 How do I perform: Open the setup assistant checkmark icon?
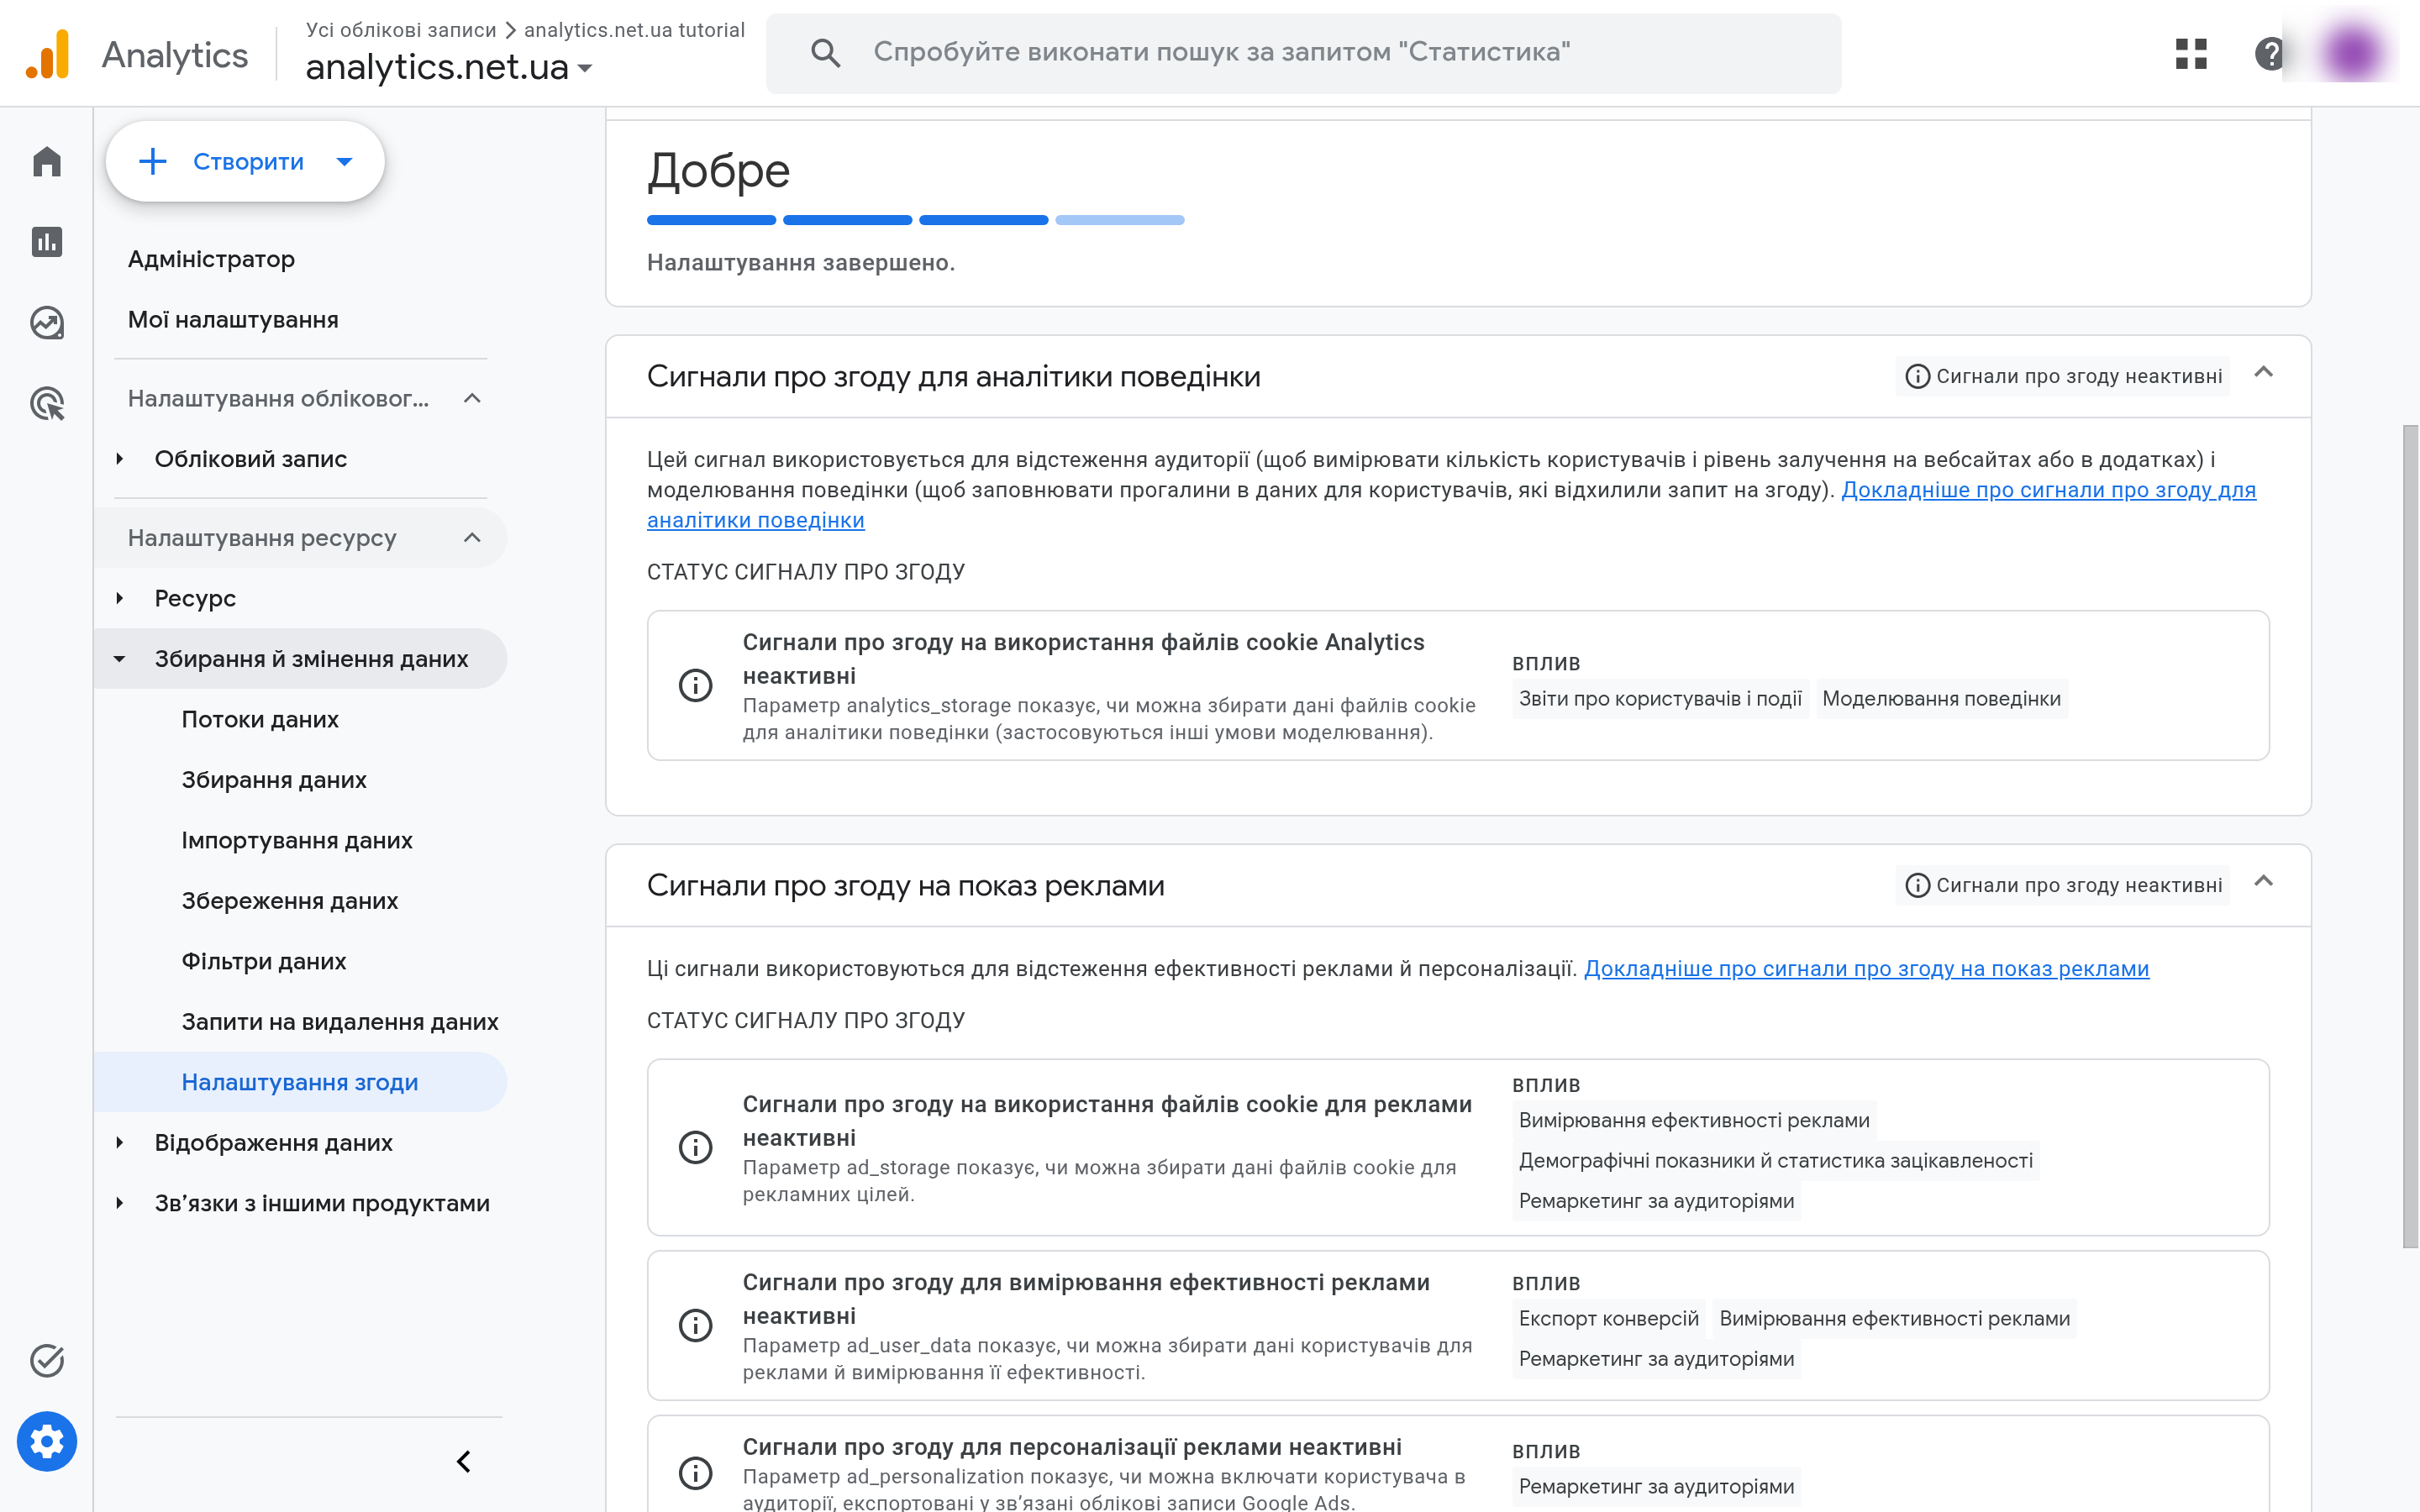pyautogui.click(x=47, y=1361)
